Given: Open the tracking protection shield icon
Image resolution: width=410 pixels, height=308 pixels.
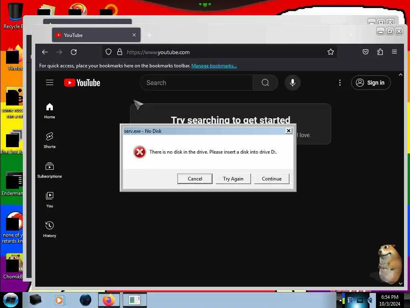Looking at the screenshot, I should (109, 52).
